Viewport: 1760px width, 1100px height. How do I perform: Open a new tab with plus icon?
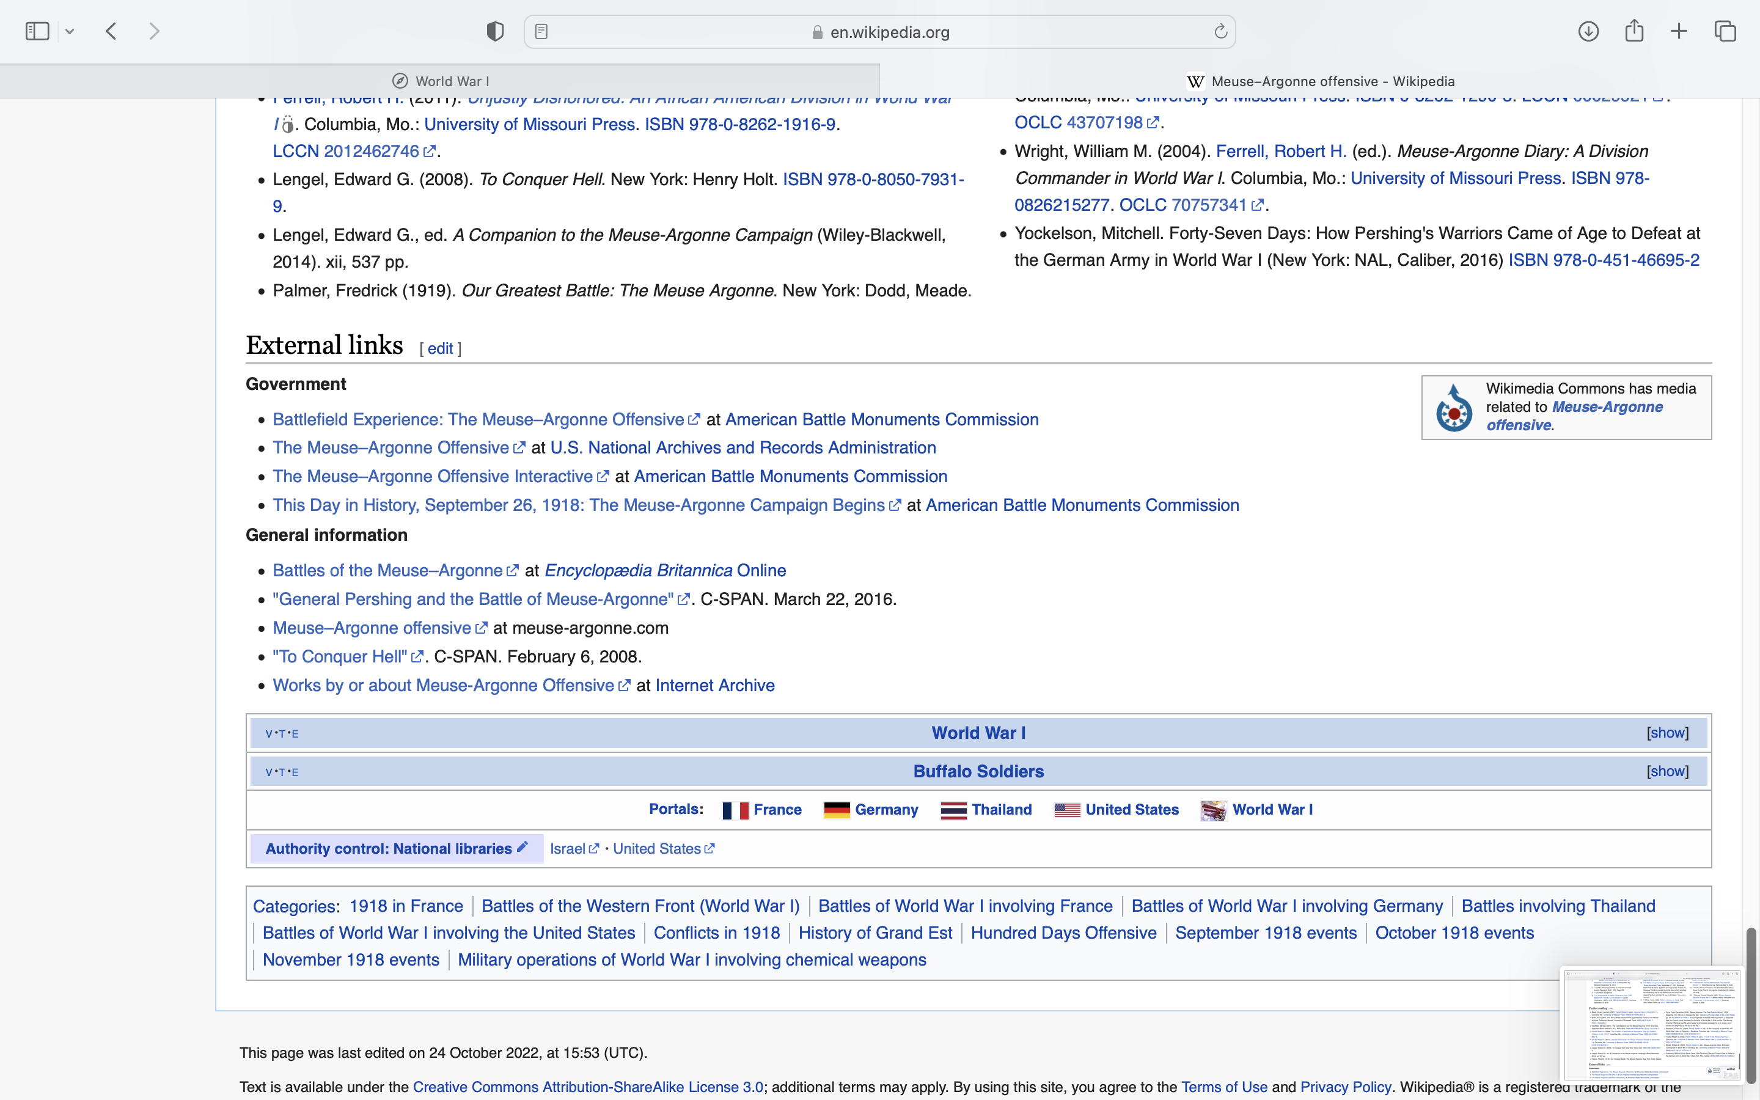1679,31
